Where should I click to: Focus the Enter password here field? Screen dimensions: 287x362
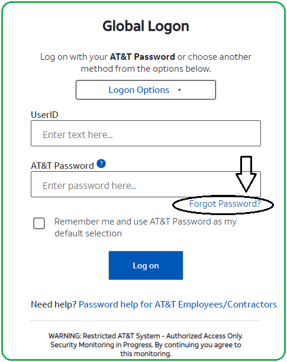coord(146,184)
